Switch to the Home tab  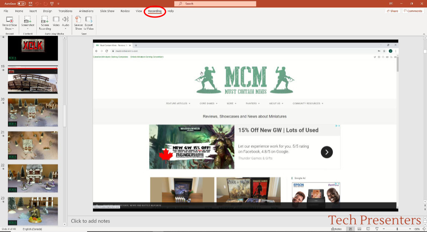tap(19, 11)
